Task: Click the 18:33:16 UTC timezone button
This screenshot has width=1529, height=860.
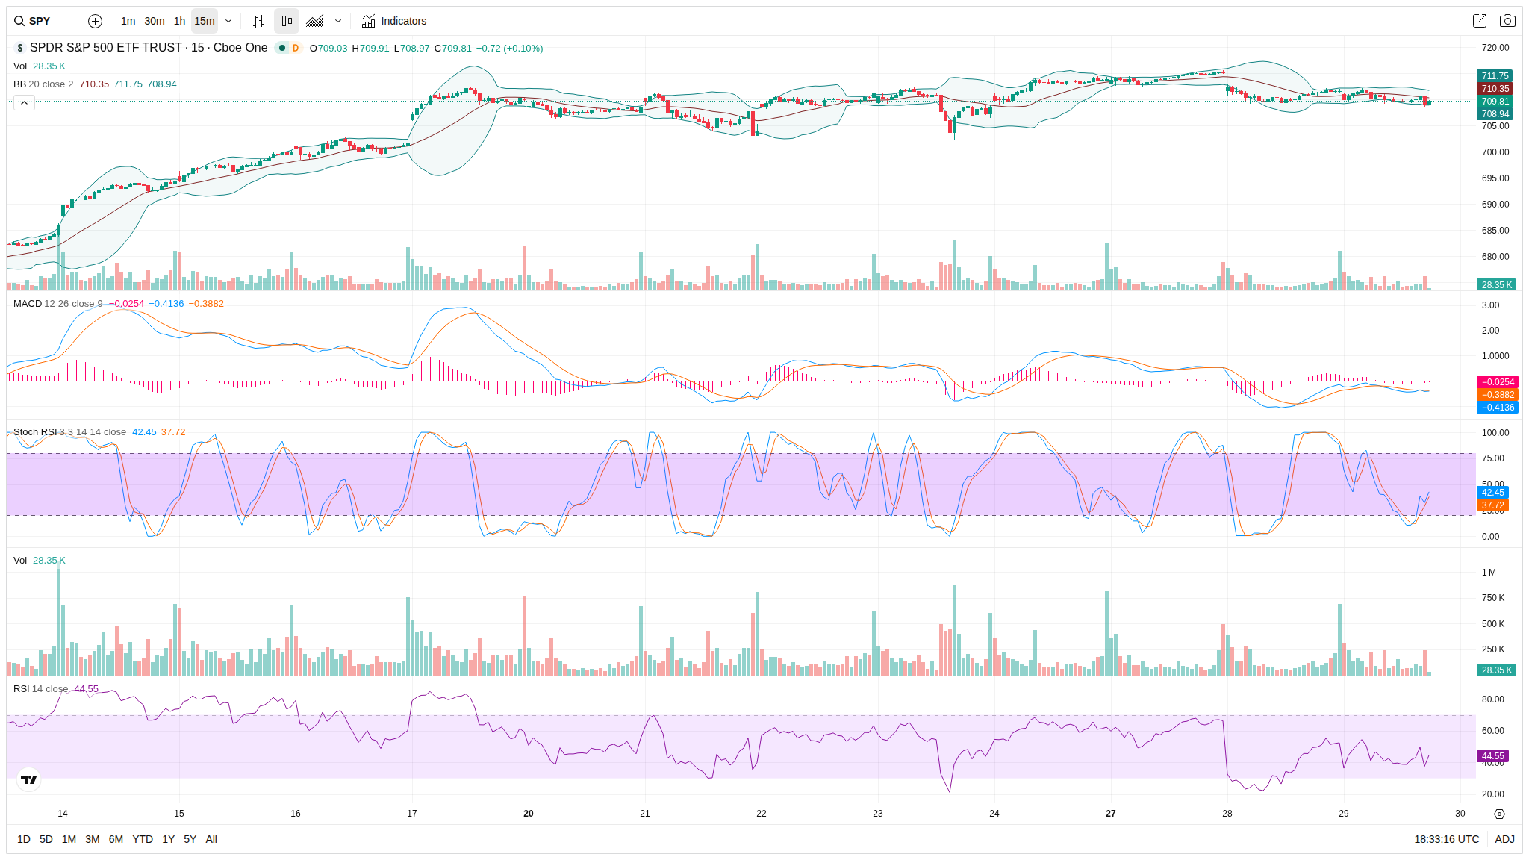Action: click(x=1446, y=839)
